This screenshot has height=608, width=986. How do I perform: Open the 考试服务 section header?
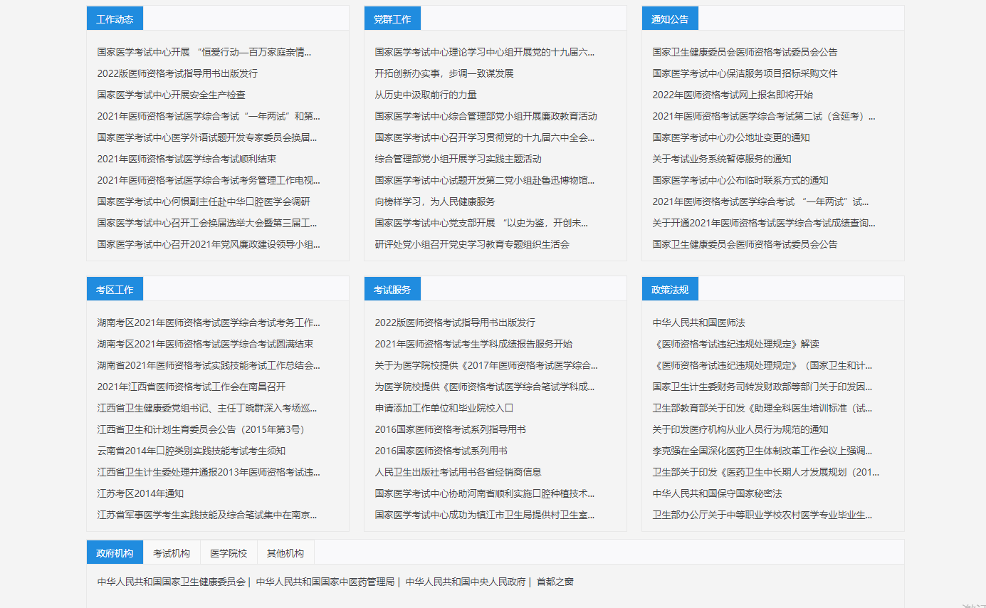[392, 290]
